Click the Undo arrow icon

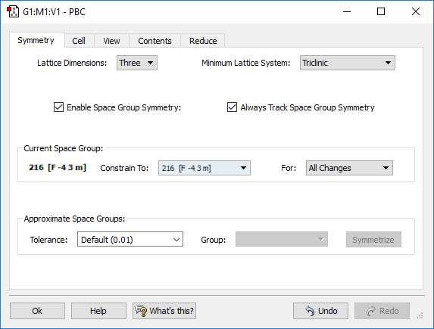(310, 311)
